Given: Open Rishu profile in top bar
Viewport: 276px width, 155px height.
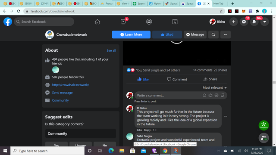Looking at the screenshot, I should pos(217,22).
